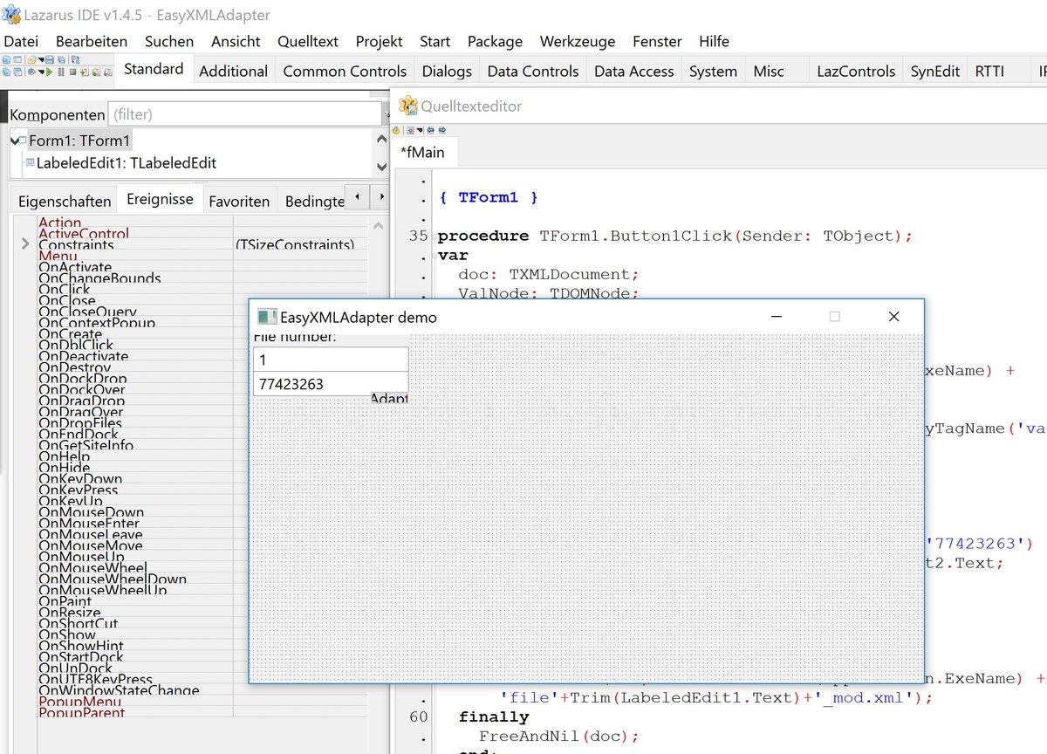Run the project with green play
Image resolution: width=1047 pixels, height=754 pixels.
coord(49,72)
